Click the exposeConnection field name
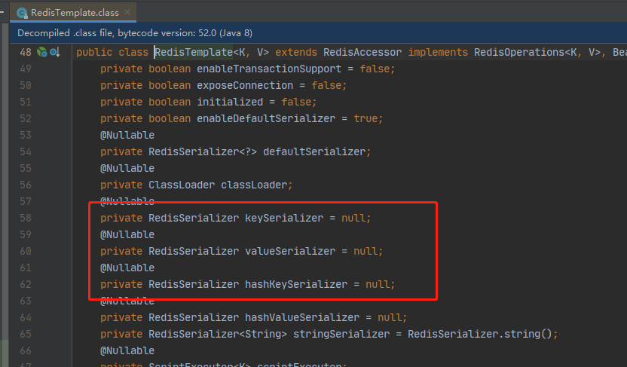 point(245,86)
